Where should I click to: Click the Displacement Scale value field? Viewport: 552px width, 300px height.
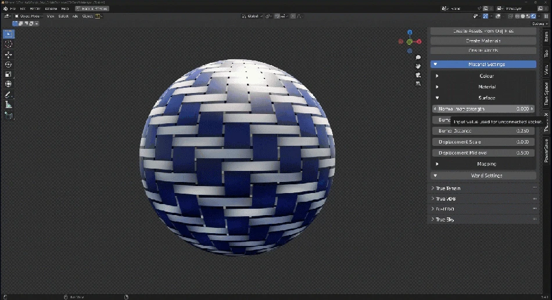coord(483,142)
